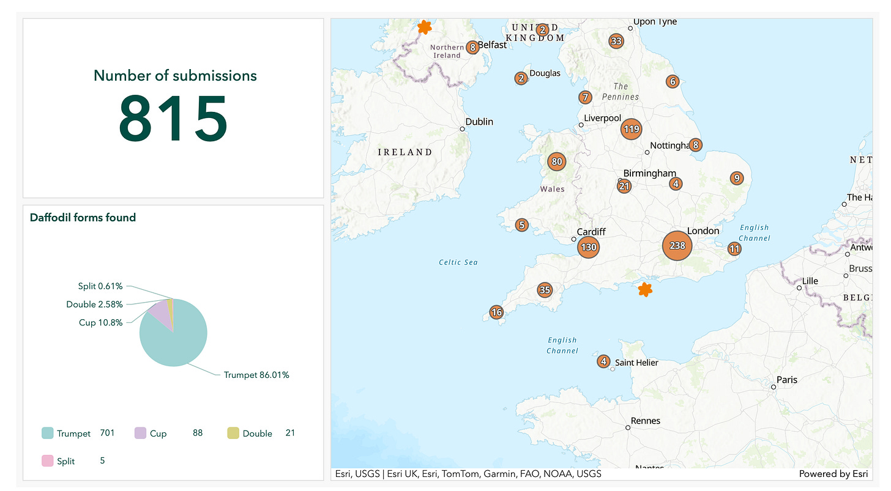
Task: Click the Split 0.61% pie label
Action: click(x=100, y=286)
